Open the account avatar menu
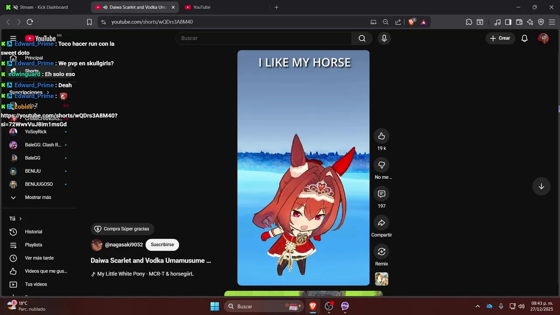The height and width of the screenshot is (315, 560). 543,38
